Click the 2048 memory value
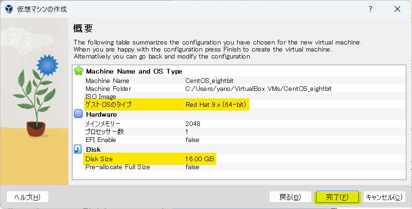The image size is (412, 209). tap(193, 124)
